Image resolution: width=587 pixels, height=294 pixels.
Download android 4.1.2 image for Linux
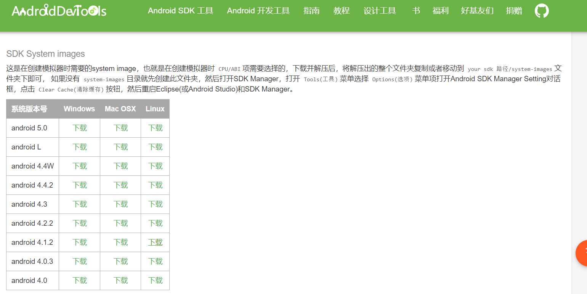pyautogui.click(x=155, y=242)
